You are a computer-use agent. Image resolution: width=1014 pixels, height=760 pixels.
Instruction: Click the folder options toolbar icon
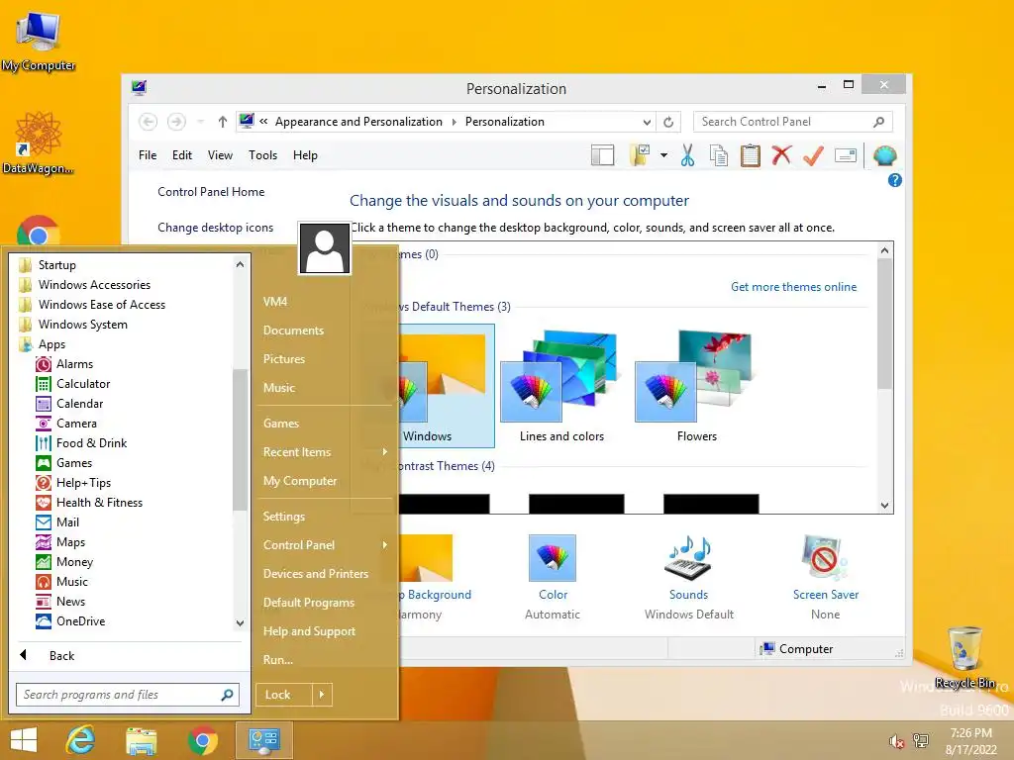640,155
